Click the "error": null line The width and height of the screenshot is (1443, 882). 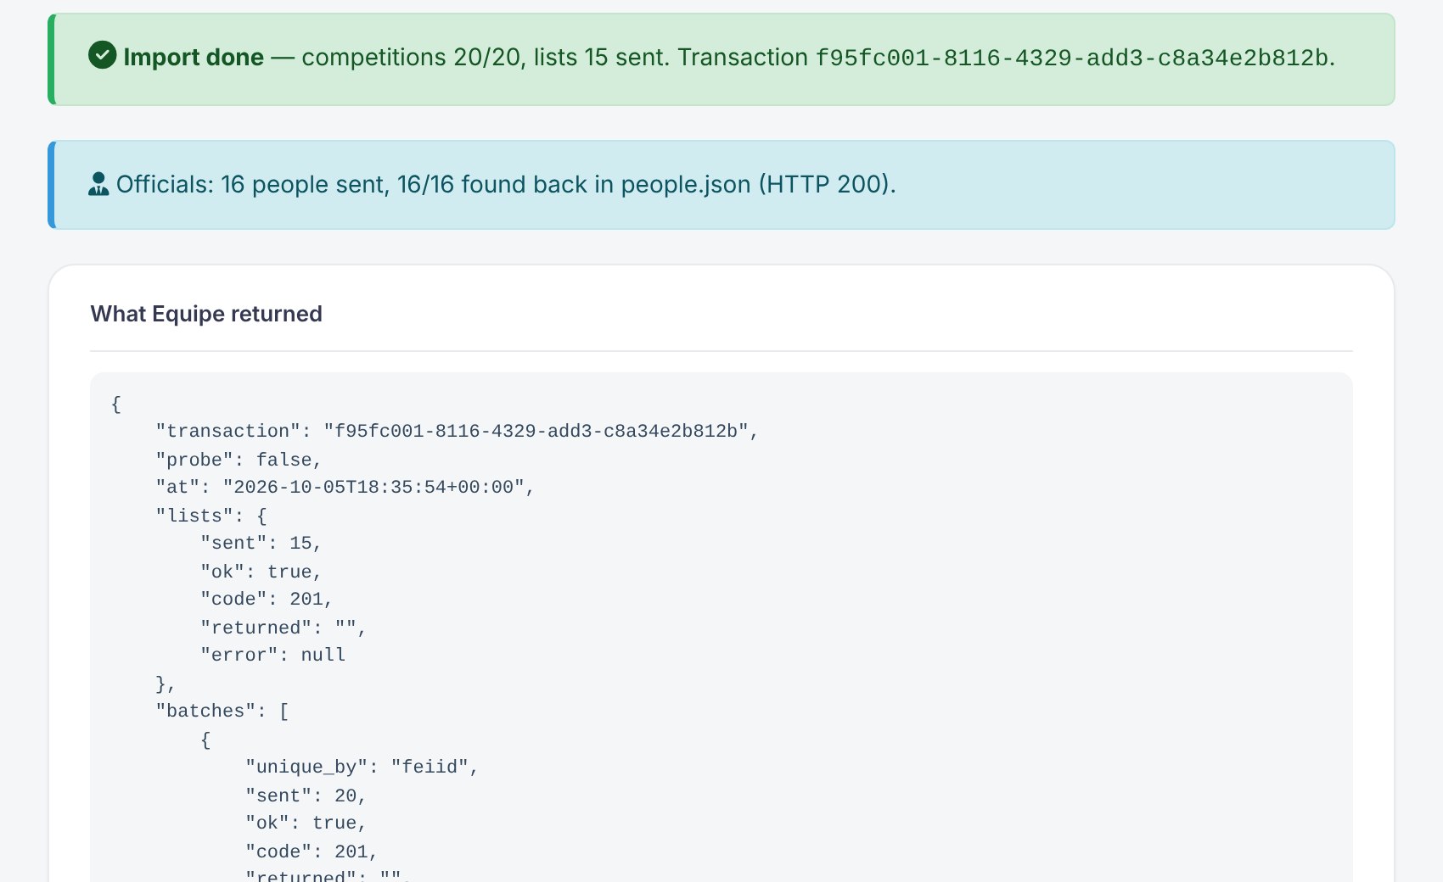tap(272, 656)
